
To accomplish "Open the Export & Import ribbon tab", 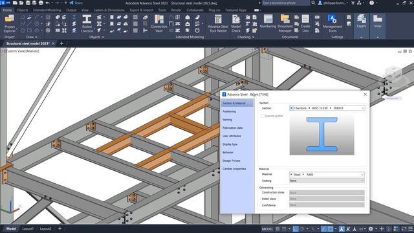I will 141,10.
